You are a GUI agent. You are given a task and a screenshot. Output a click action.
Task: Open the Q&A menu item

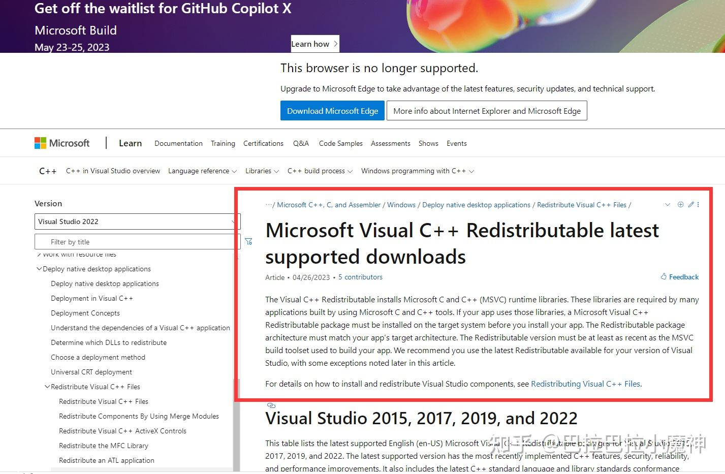pyautogui.click(x=301, y=143)
